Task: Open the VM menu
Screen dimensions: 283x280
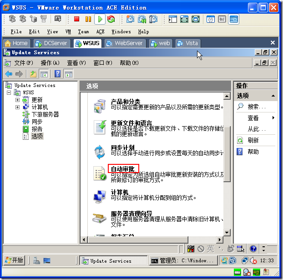Action: point(68,32)
